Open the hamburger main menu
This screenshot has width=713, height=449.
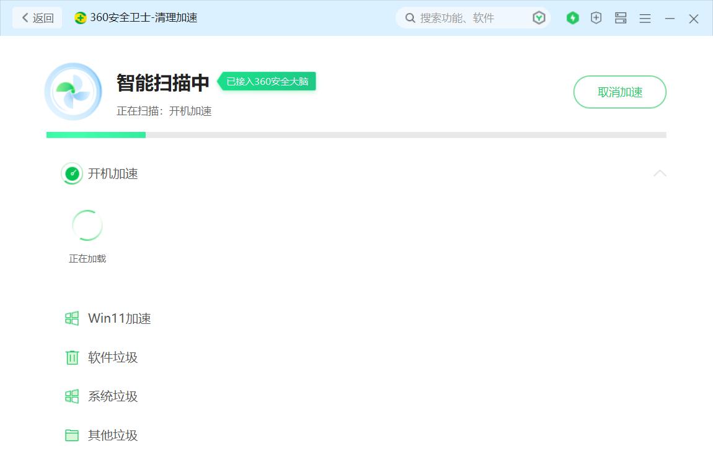(x=645, y=18)
